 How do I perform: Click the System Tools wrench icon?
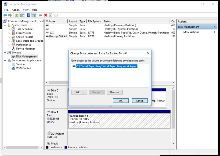click(x=9, y=25)
